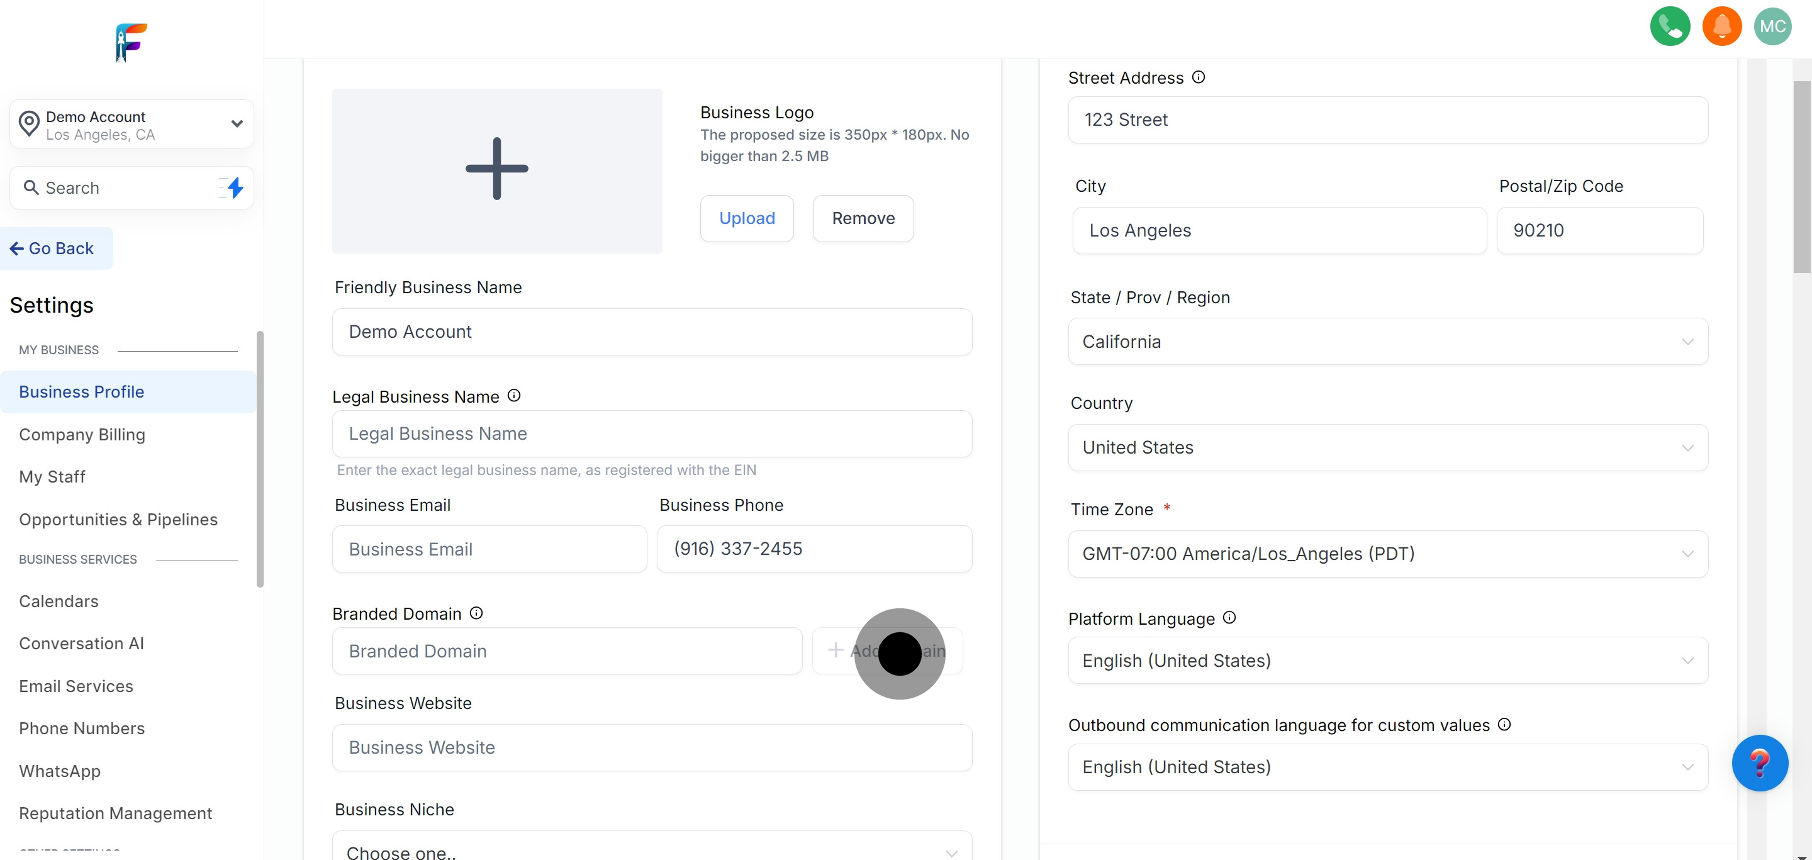Viewport: 1812px width, 860px height.
Task: Click the Postal/Zip Code field
Action: (x=1599, y=231)
